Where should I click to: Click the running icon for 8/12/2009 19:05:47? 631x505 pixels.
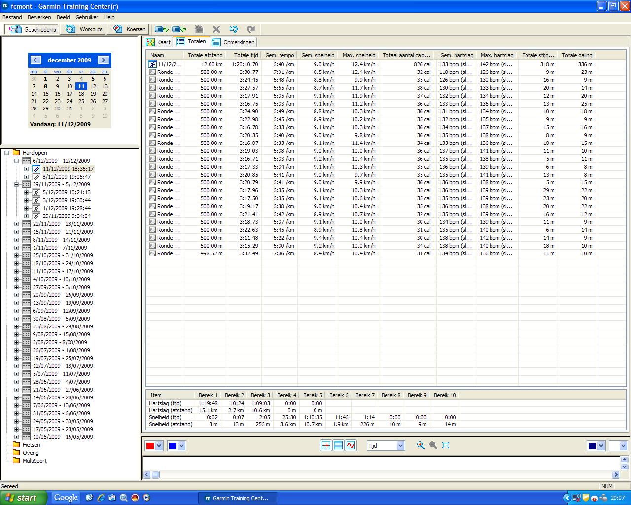tap(36, 177)
